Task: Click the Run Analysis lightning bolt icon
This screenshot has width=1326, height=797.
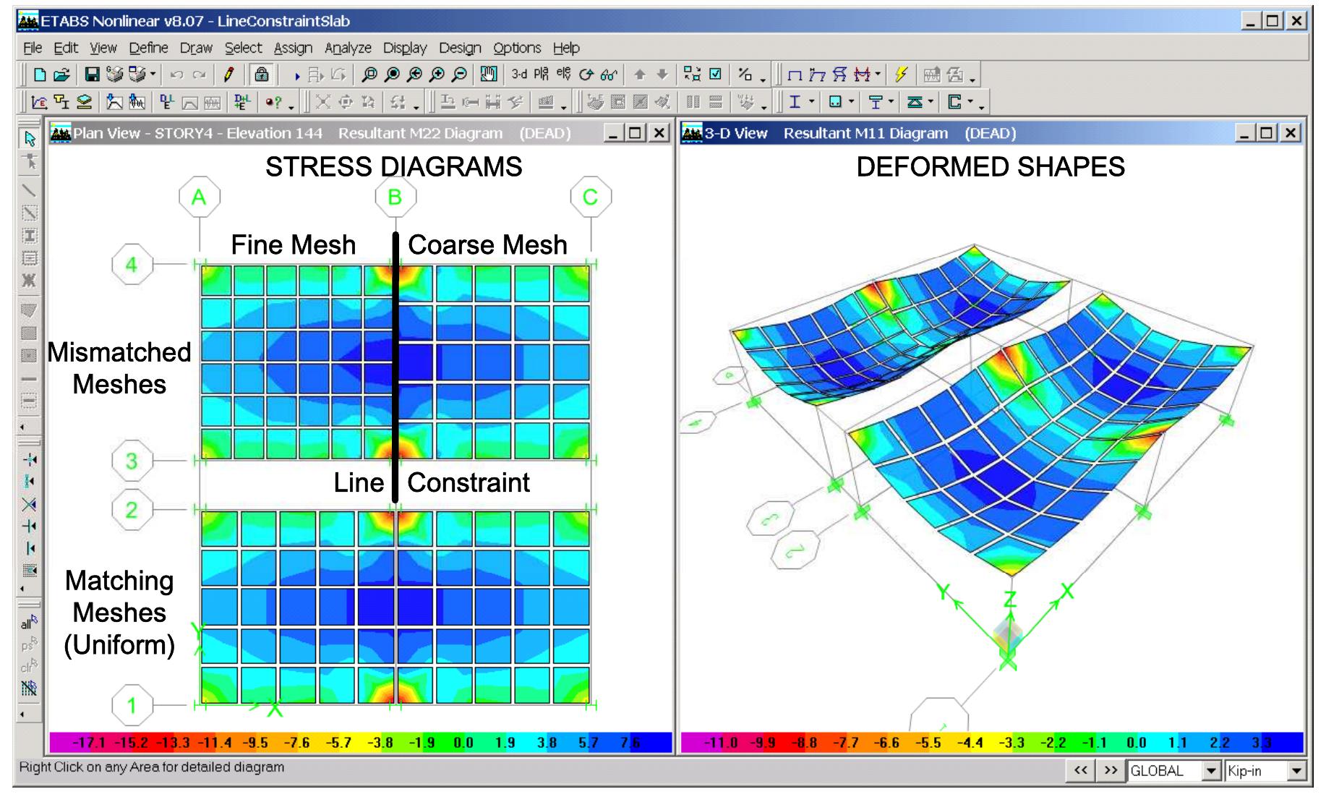Action: 901,74
